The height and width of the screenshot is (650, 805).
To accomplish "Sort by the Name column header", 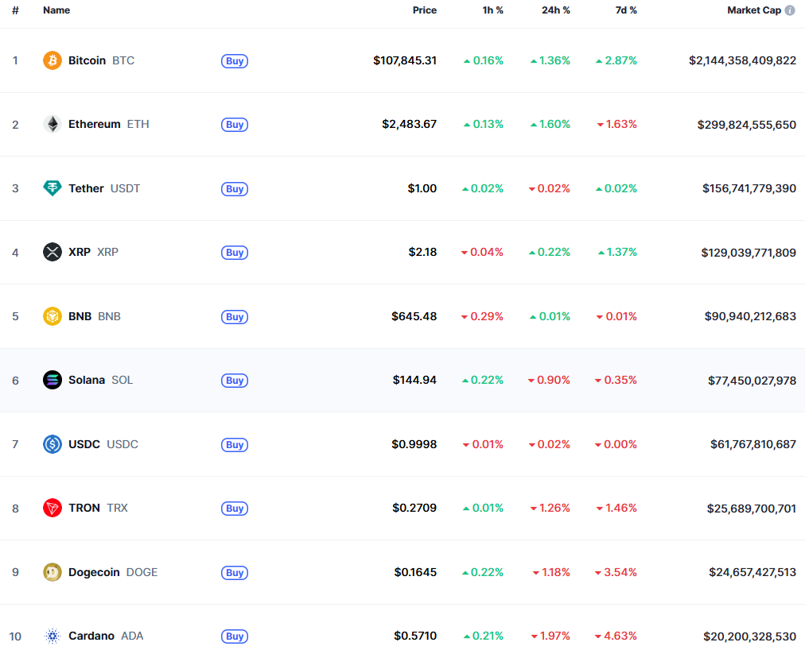I will [x=56, y=10].
